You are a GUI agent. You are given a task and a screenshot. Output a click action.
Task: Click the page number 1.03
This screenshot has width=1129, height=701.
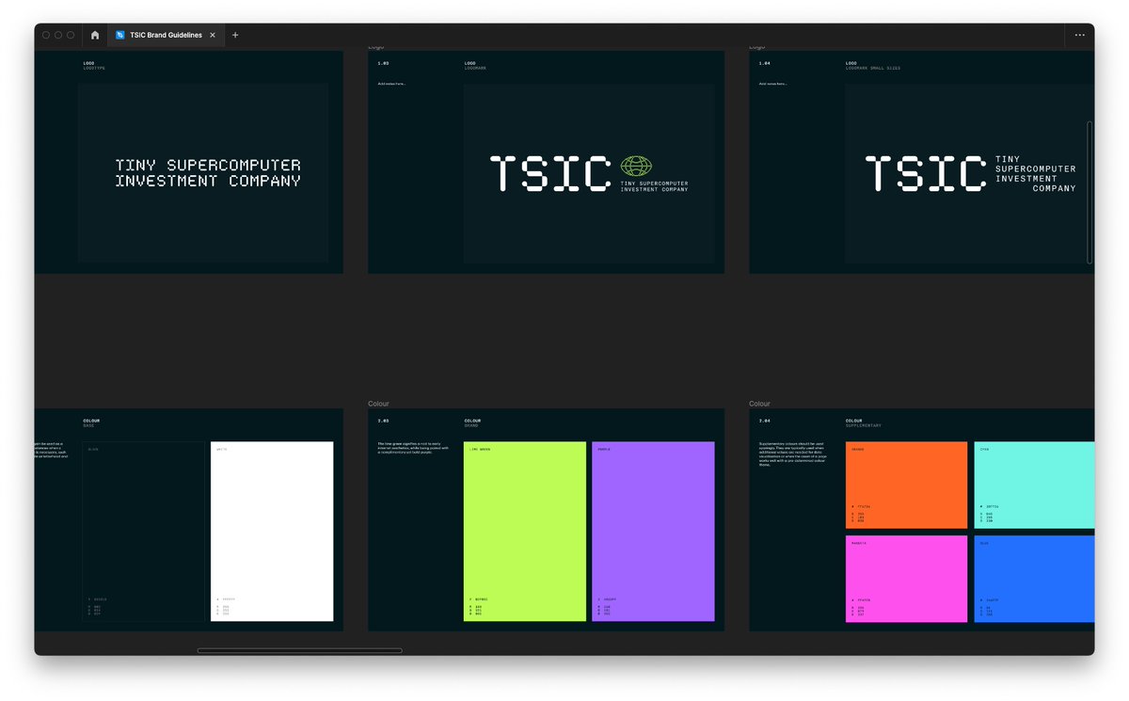[383, 64]
